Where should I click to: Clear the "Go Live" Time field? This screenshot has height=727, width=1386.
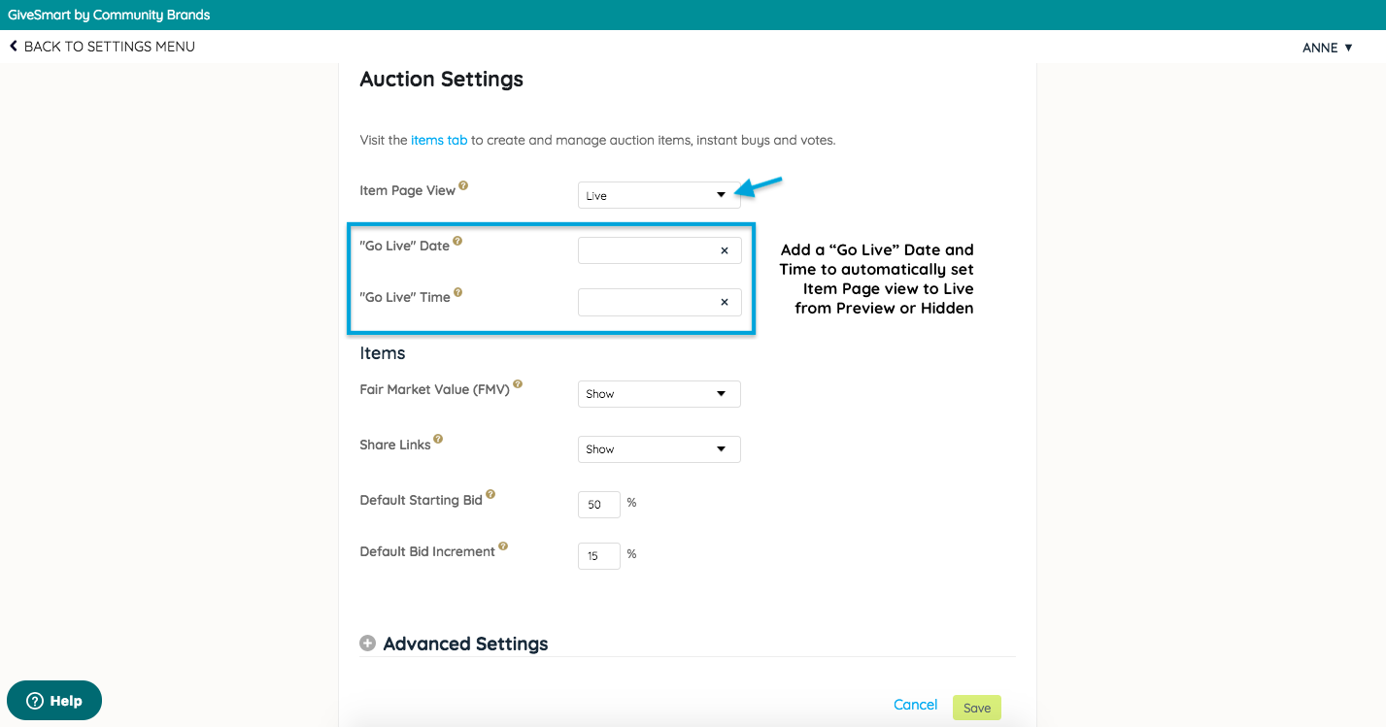[725, 302]
